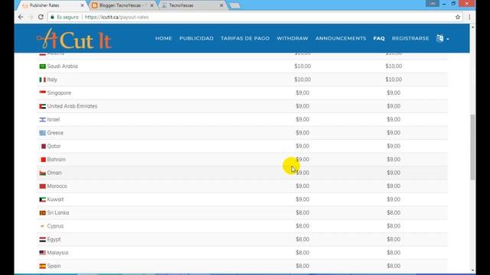The image size is (490, 275).
Task: Switch to the TecnoYescas tab
Action: click(x=192, y=5)
